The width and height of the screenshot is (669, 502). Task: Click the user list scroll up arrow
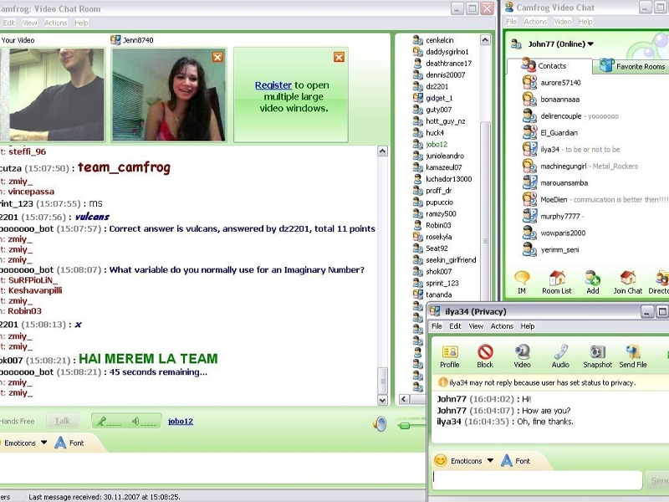(485, 40)
